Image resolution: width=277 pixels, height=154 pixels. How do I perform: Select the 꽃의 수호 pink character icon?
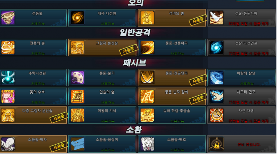(x=8, y=96)
